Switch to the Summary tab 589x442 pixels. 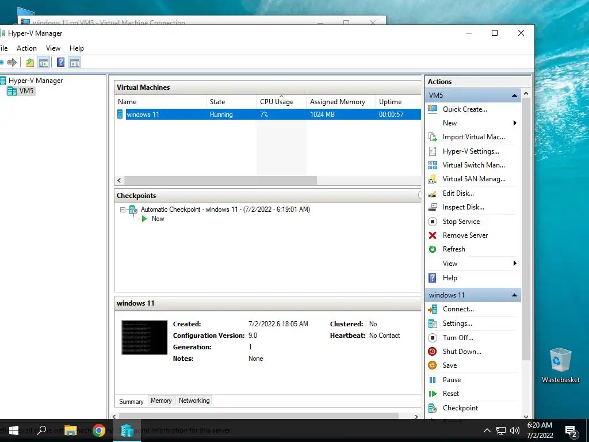click(x=131, y=401)
